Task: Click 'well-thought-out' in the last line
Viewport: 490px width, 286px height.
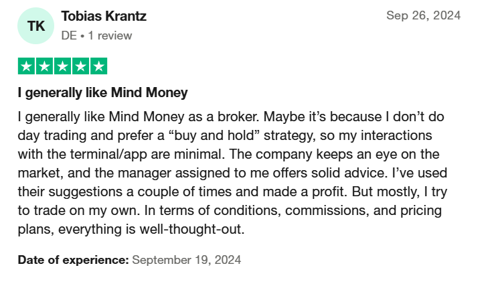Action: (192, 229)
